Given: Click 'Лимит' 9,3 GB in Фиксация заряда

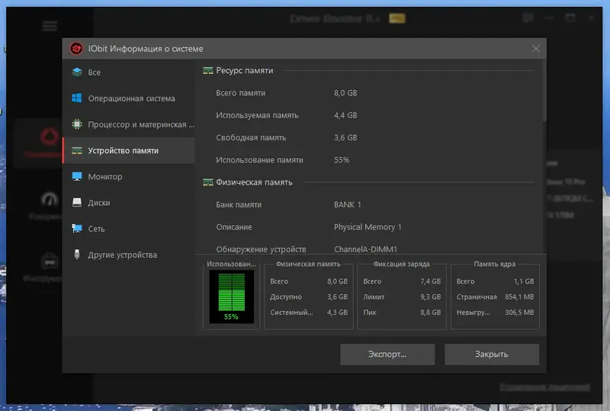Looking at the screenshot, I should tap(402, 297).
